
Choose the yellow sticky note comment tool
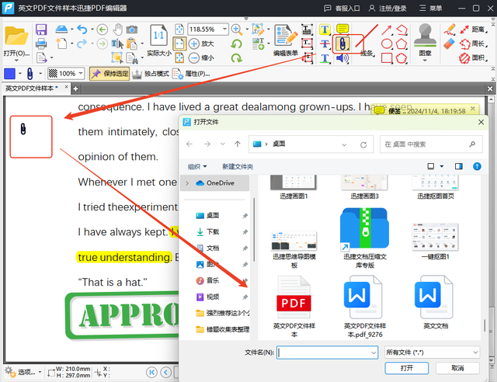(342, 30)
